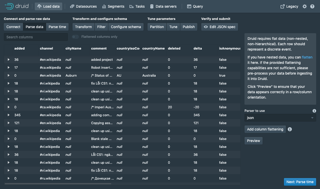This screenshot has height=189, width=320.
Task: Expand the first row with added 36
Action: click(8, 60)
